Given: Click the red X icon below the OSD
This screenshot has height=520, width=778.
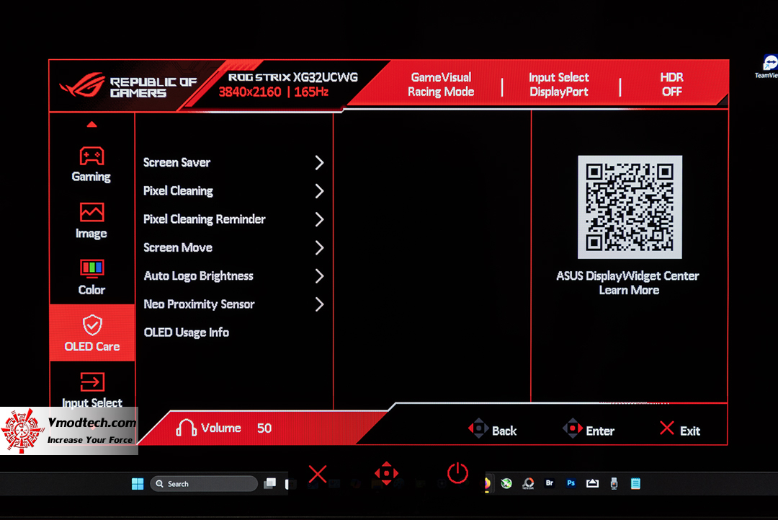Looking at the screenshot, I should point(318,474).
